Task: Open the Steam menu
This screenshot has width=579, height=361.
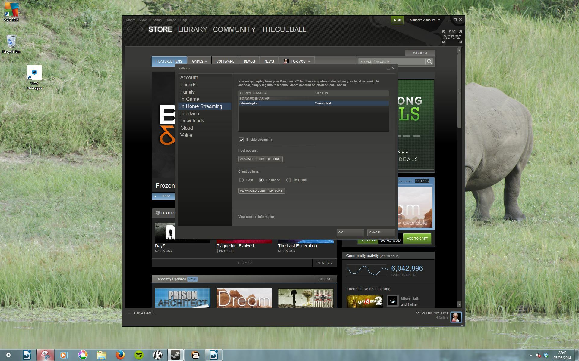Action: [131, 20]
